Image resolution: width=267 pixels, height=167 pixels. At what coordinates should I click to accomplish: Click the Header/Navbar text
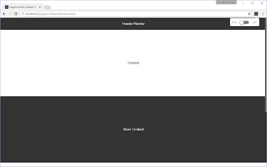pos(133,24)
